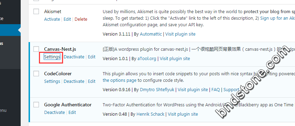Click the Canvas-Nest.js plugin name
This screenshot has height=126, width=295.
point(60,49)
